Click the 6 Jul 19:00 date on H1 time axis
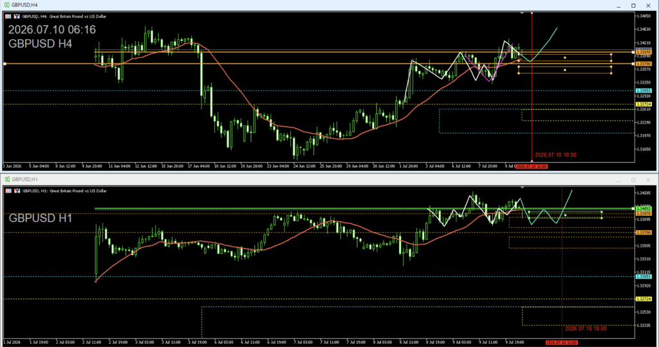 click(277, 343)
